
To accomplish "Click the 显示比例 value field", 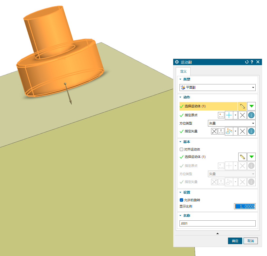I will tap(245, 206).
